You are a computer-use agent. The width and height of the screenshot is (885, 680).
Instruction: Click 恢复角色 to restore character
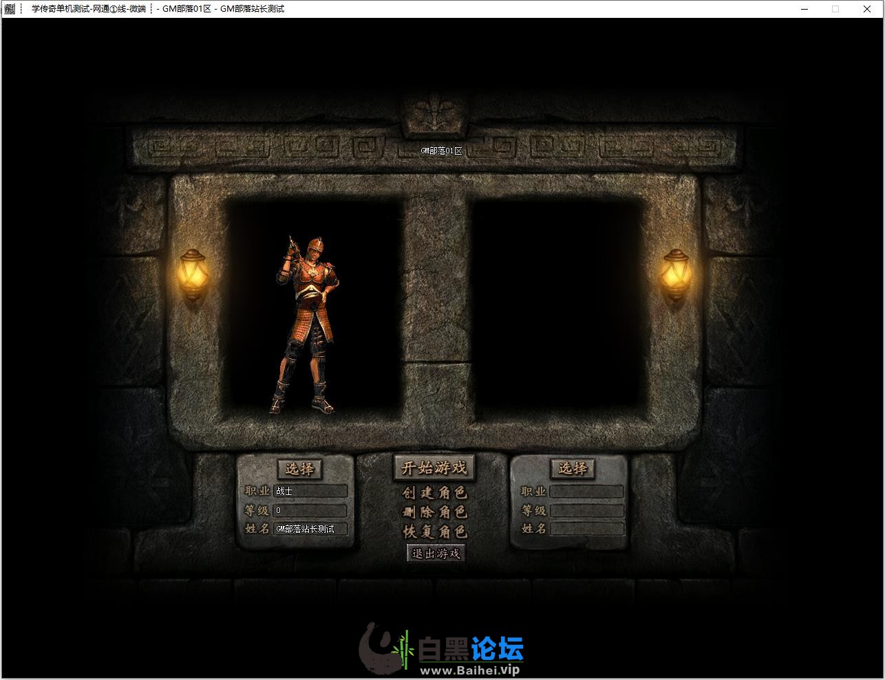point(435,532)
